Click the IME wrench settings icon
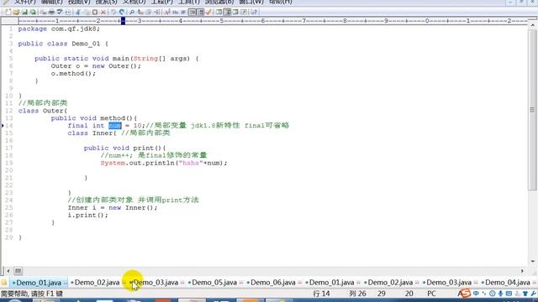The height and width of the screenshot is (302, 538). pos(533,294)
